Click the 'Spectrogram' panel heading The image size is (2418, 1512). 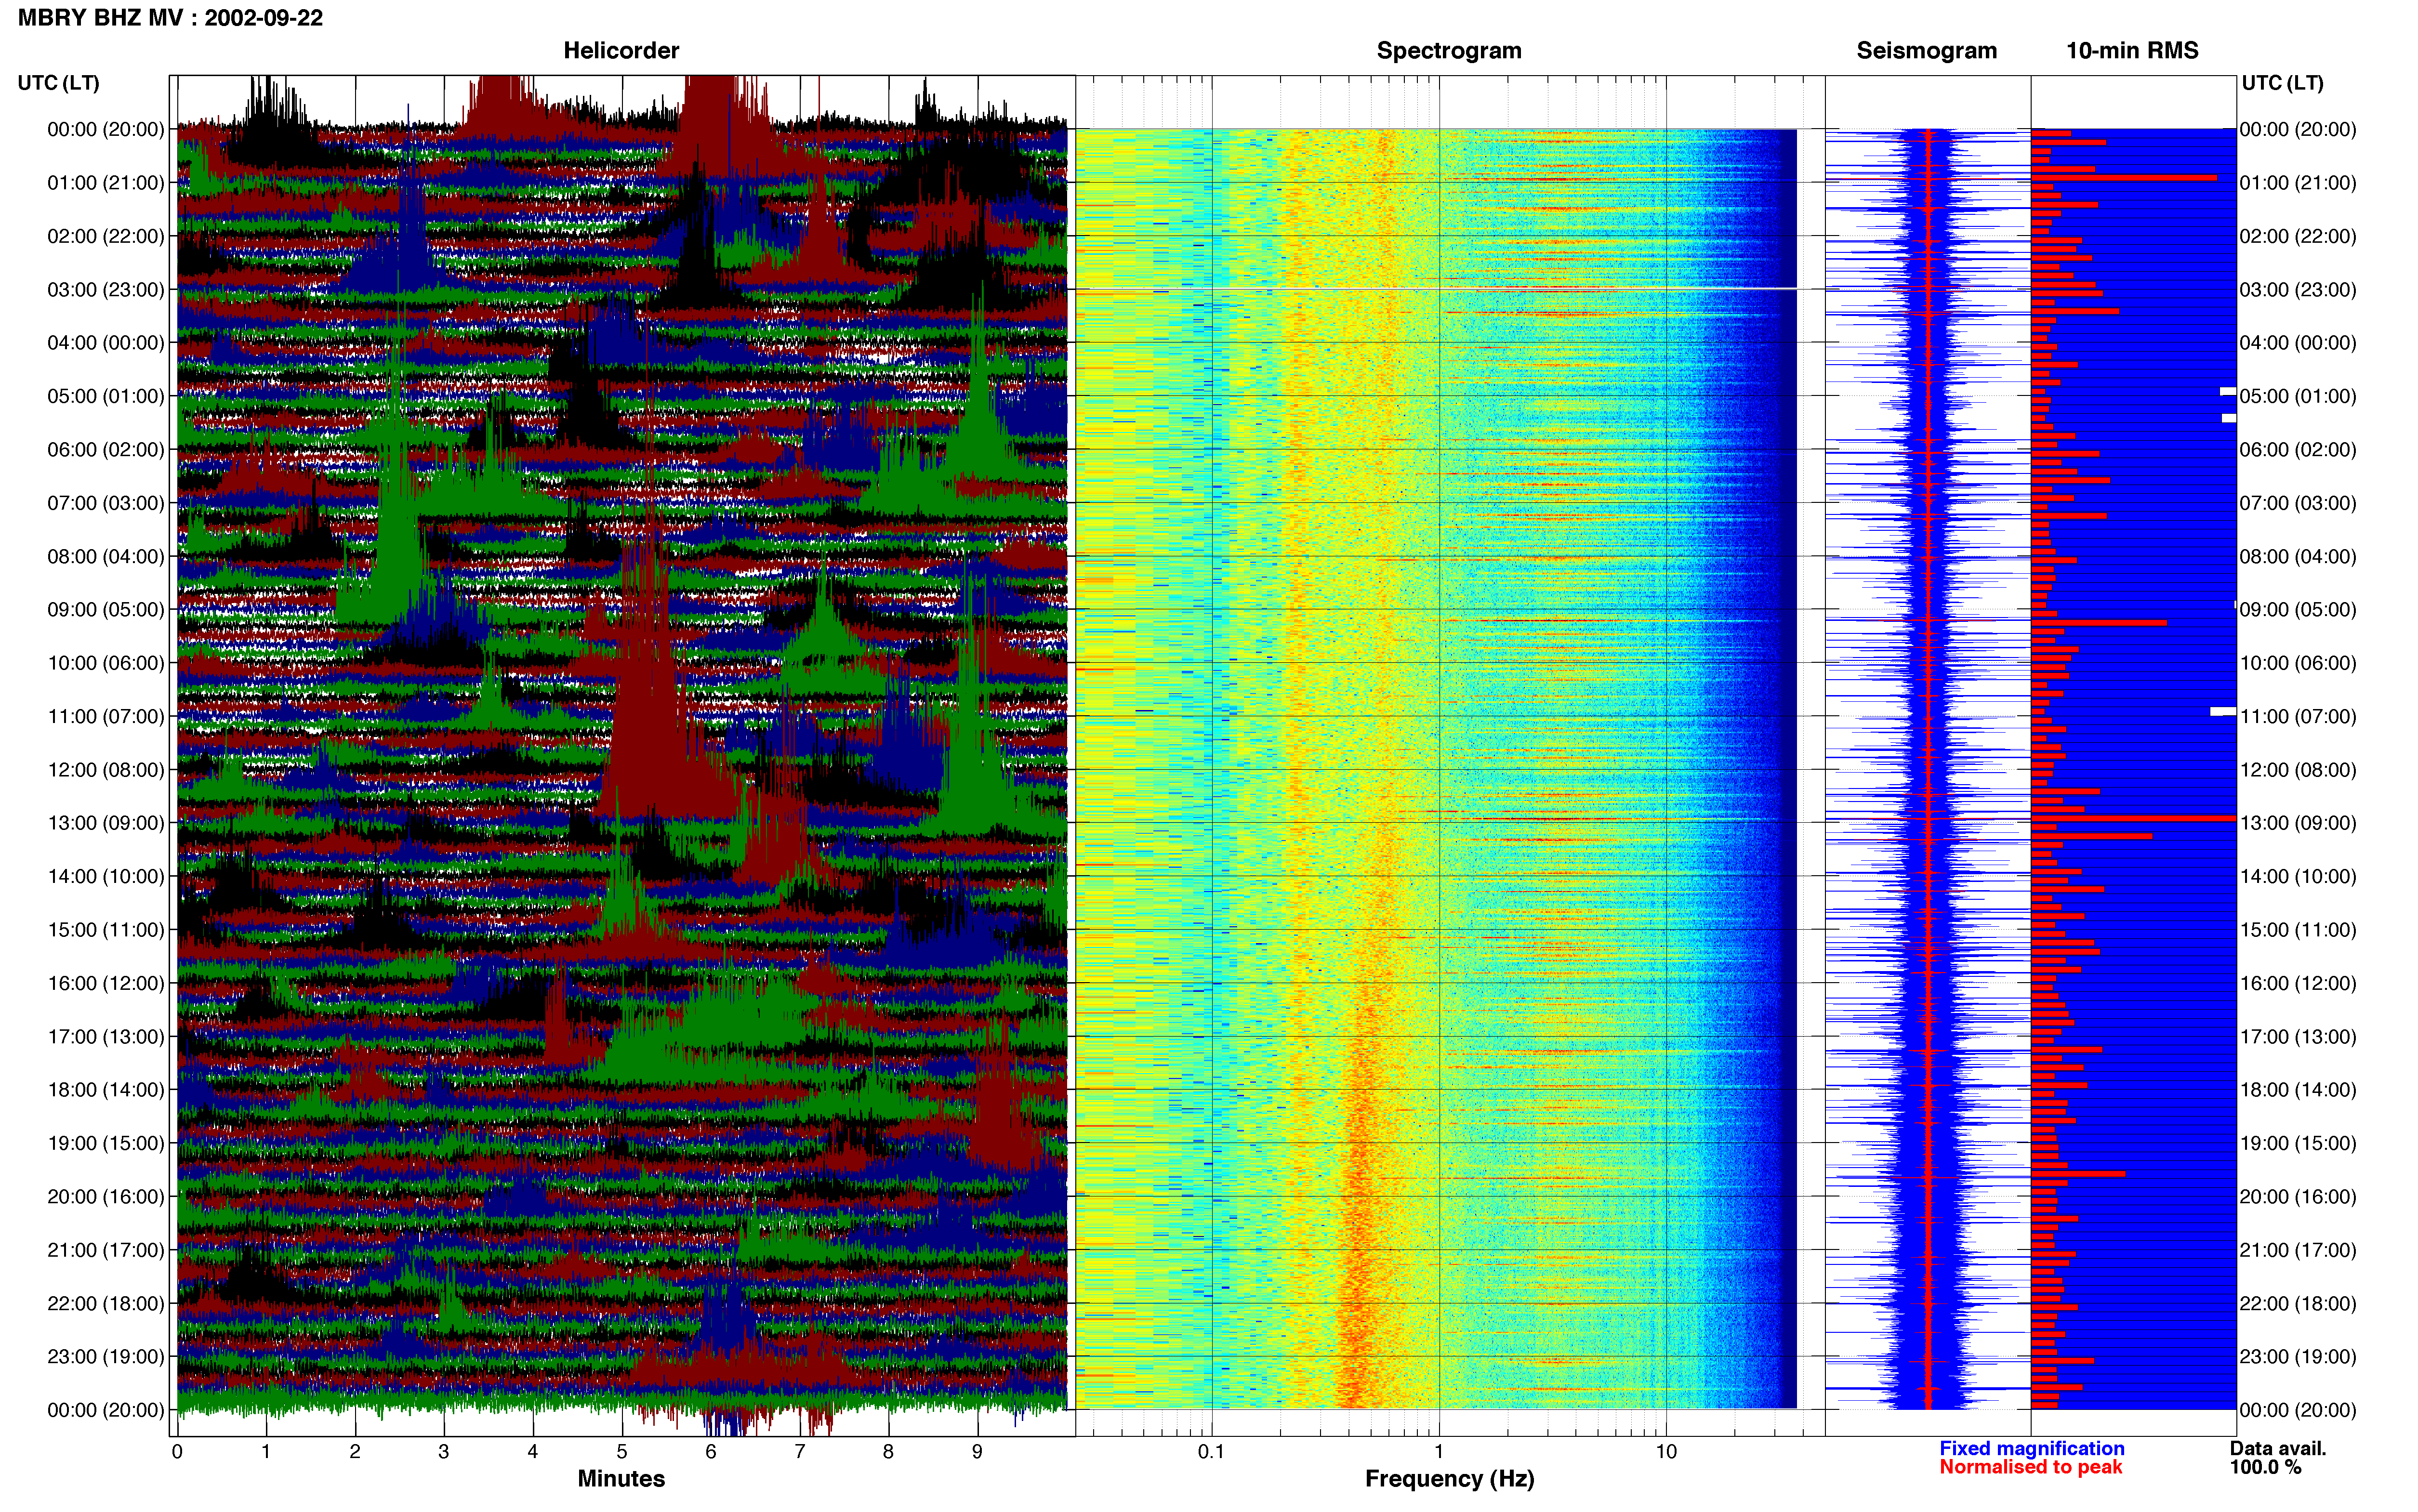click(x=1449, y=50)
